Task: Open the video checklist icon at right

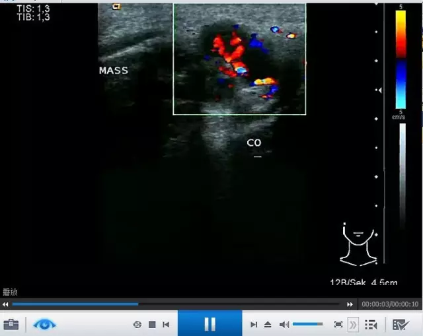Action: click(401, 324)
